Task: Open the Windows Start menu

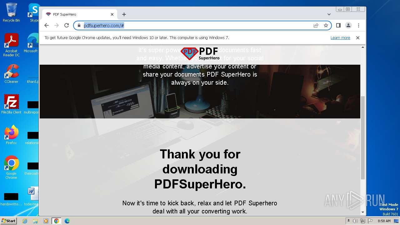Action: (8, 221)
